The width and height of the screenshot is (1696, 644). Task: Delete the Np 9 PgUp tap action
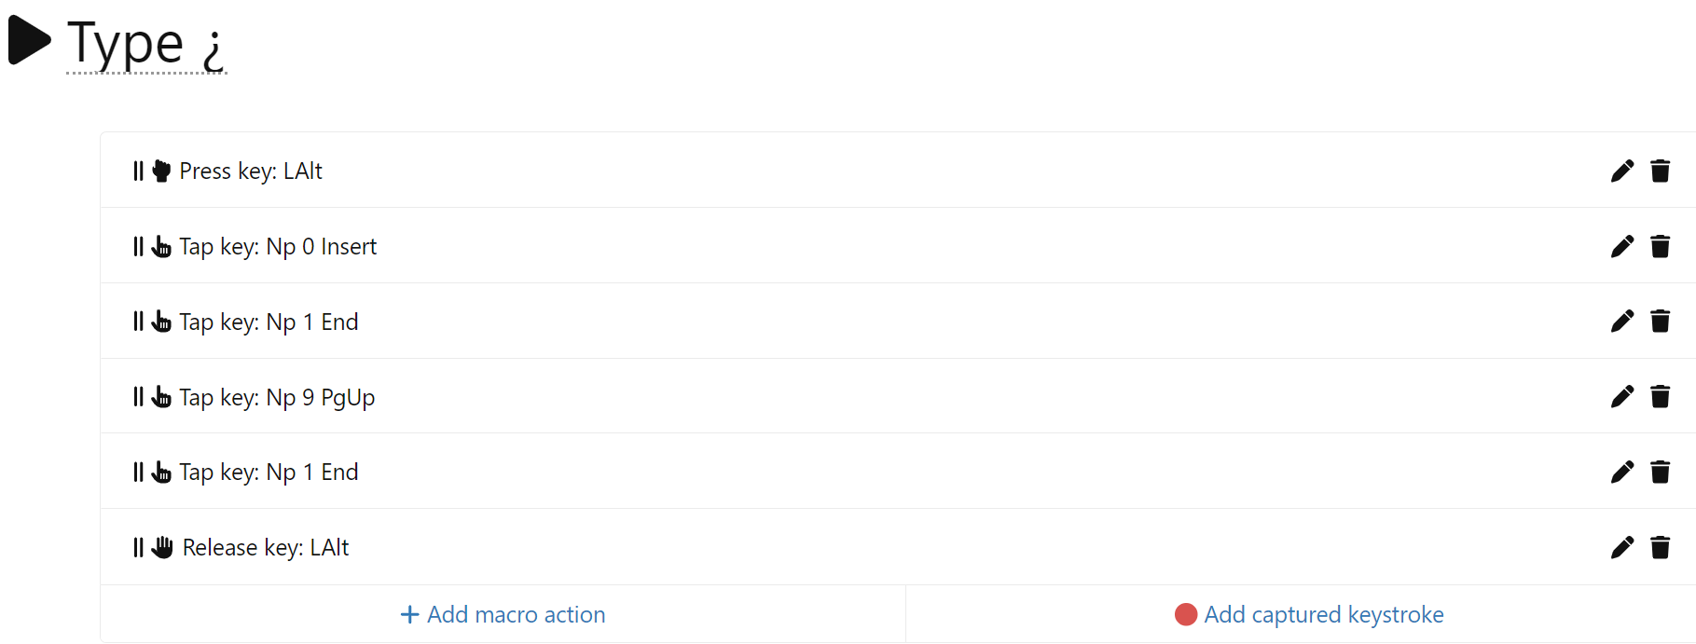point(1660,397)
